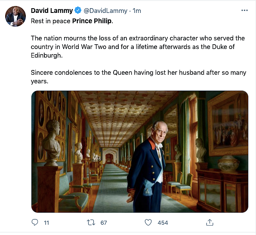Open David Lammy's profile picture

coord(15,16)
